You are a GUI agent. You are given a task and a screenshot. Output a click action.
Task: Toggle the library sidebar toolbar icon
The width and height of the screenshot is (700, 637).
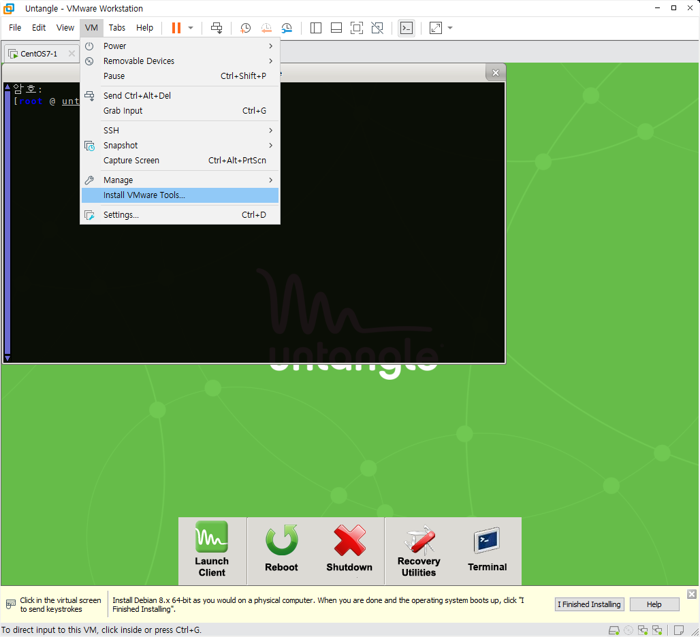[x=316, y=28]
